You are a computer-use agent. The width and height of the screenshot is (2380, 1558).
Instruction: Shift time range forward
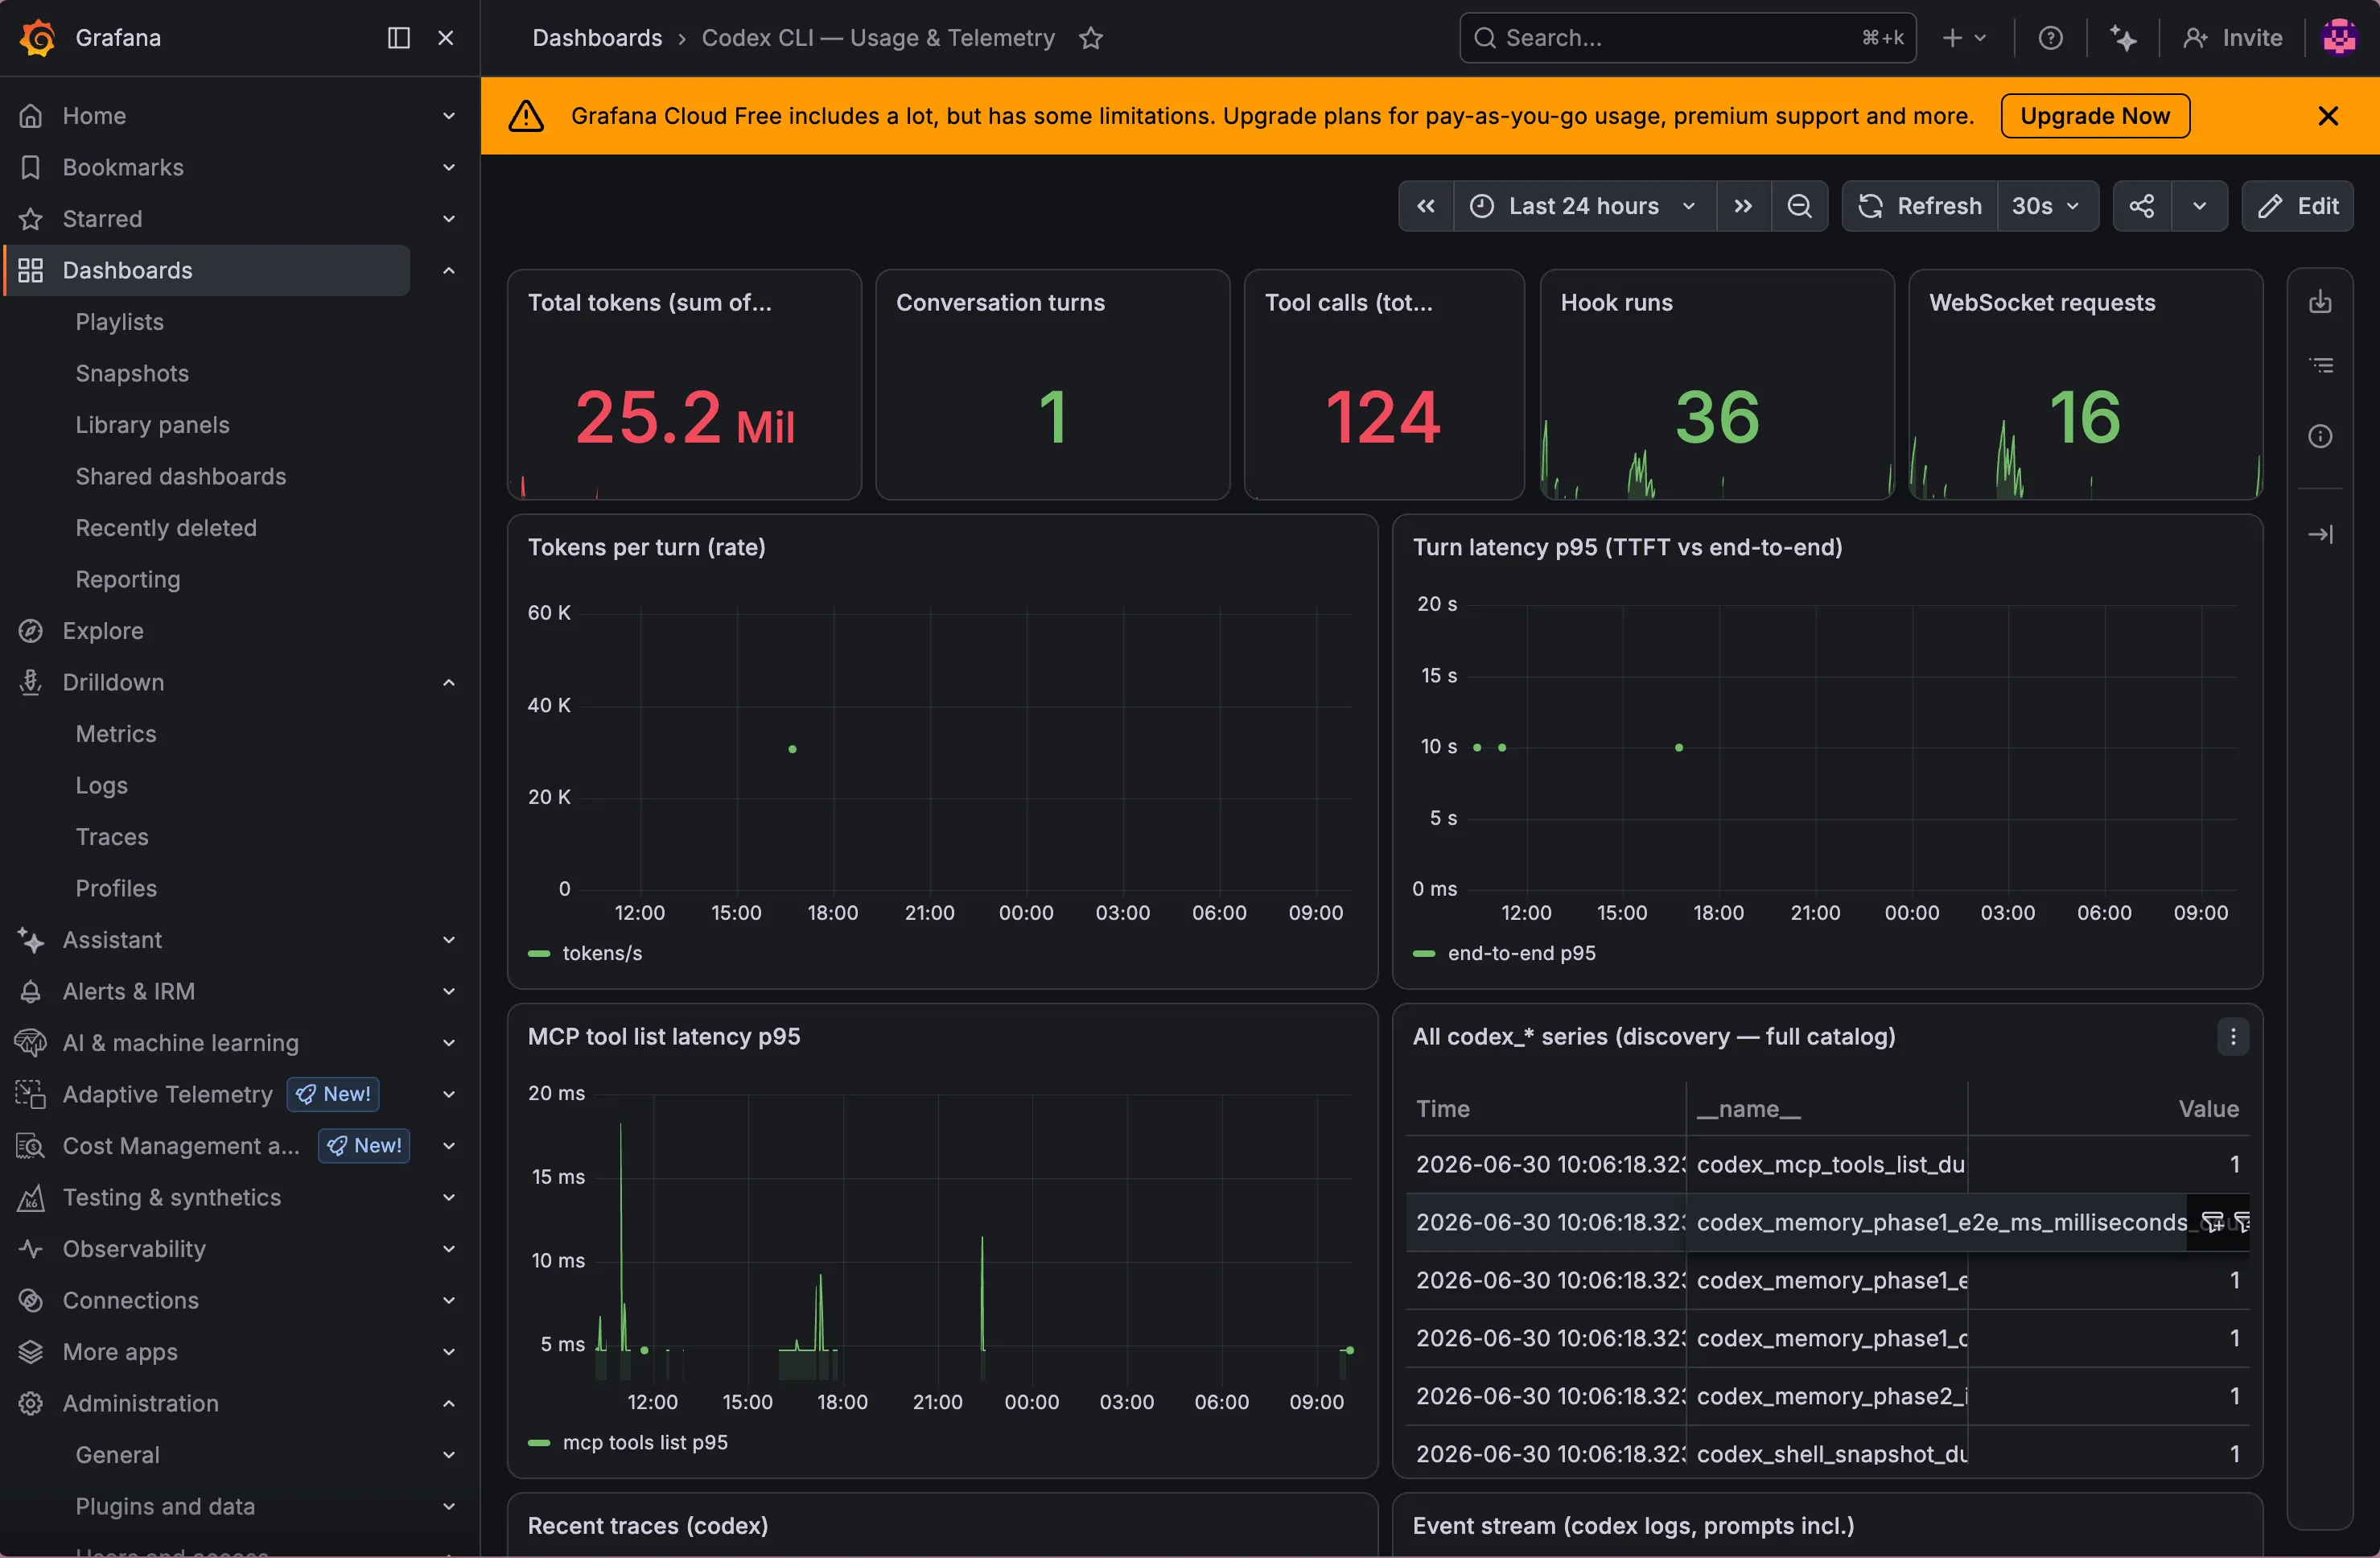1743,206
